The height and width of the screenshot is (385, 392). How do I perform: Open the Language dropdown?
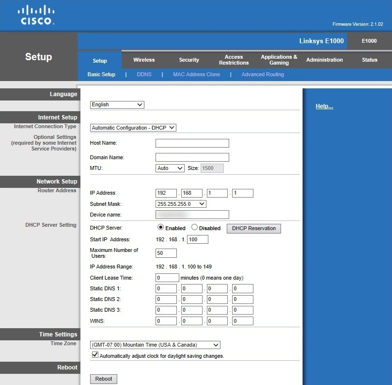click(x=116, y=104)
